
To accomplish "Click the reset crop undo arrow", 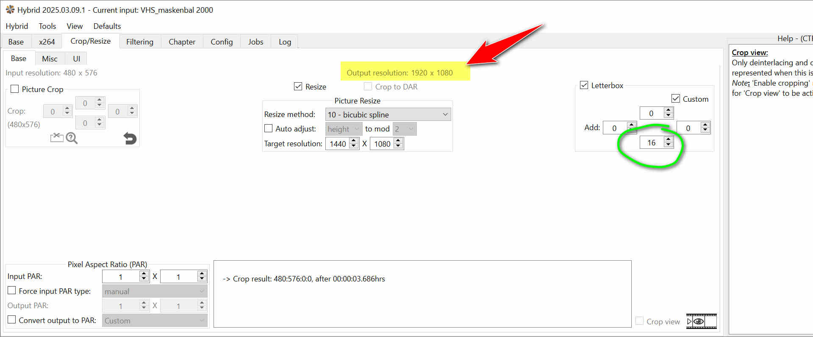I will 130,139.
